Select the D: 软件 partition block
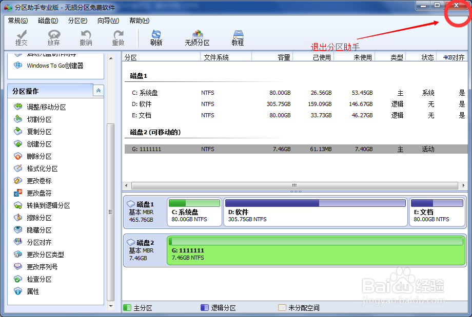The image size is (472, 317). click(316, 212)
